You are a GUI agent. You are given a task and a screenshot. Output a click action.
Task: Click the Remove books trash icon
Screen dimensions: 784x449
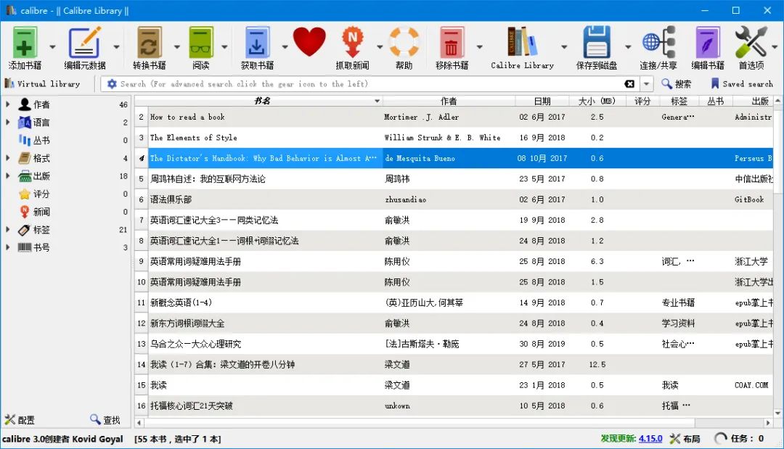(x=452, y=43)
